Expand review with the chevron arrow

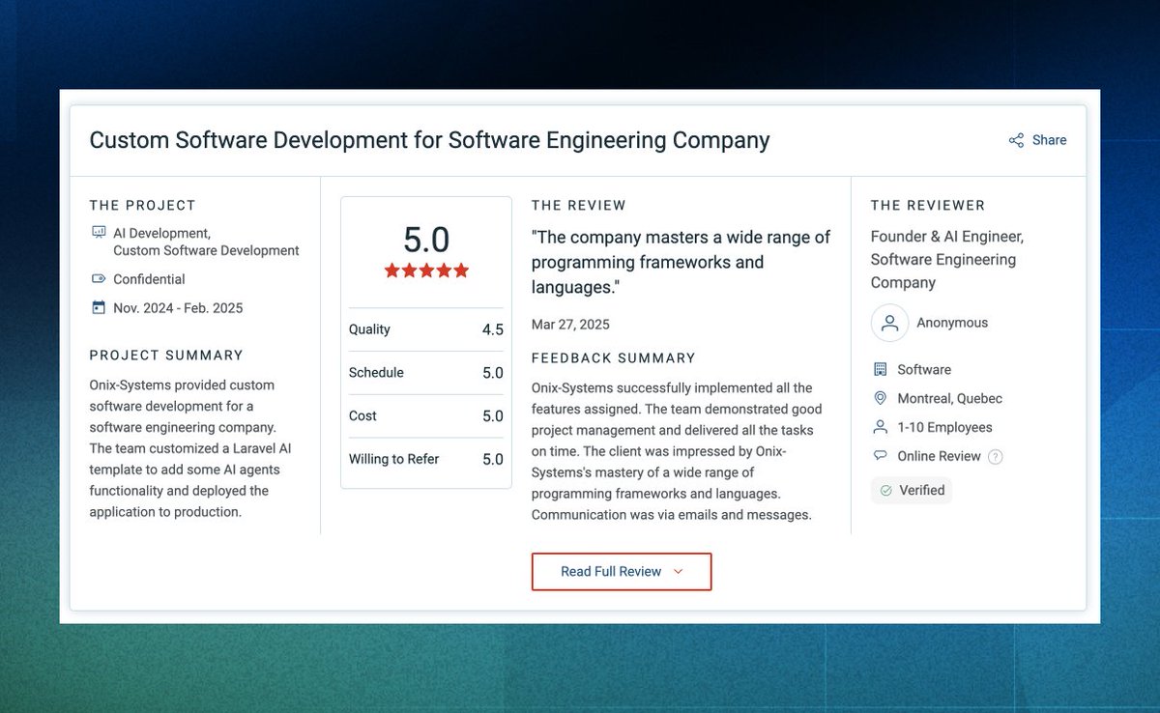coord(678,572)
